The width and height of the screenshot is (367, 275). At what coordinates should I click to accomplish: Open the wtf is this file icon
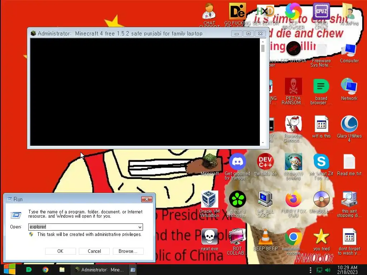[321, 127]
